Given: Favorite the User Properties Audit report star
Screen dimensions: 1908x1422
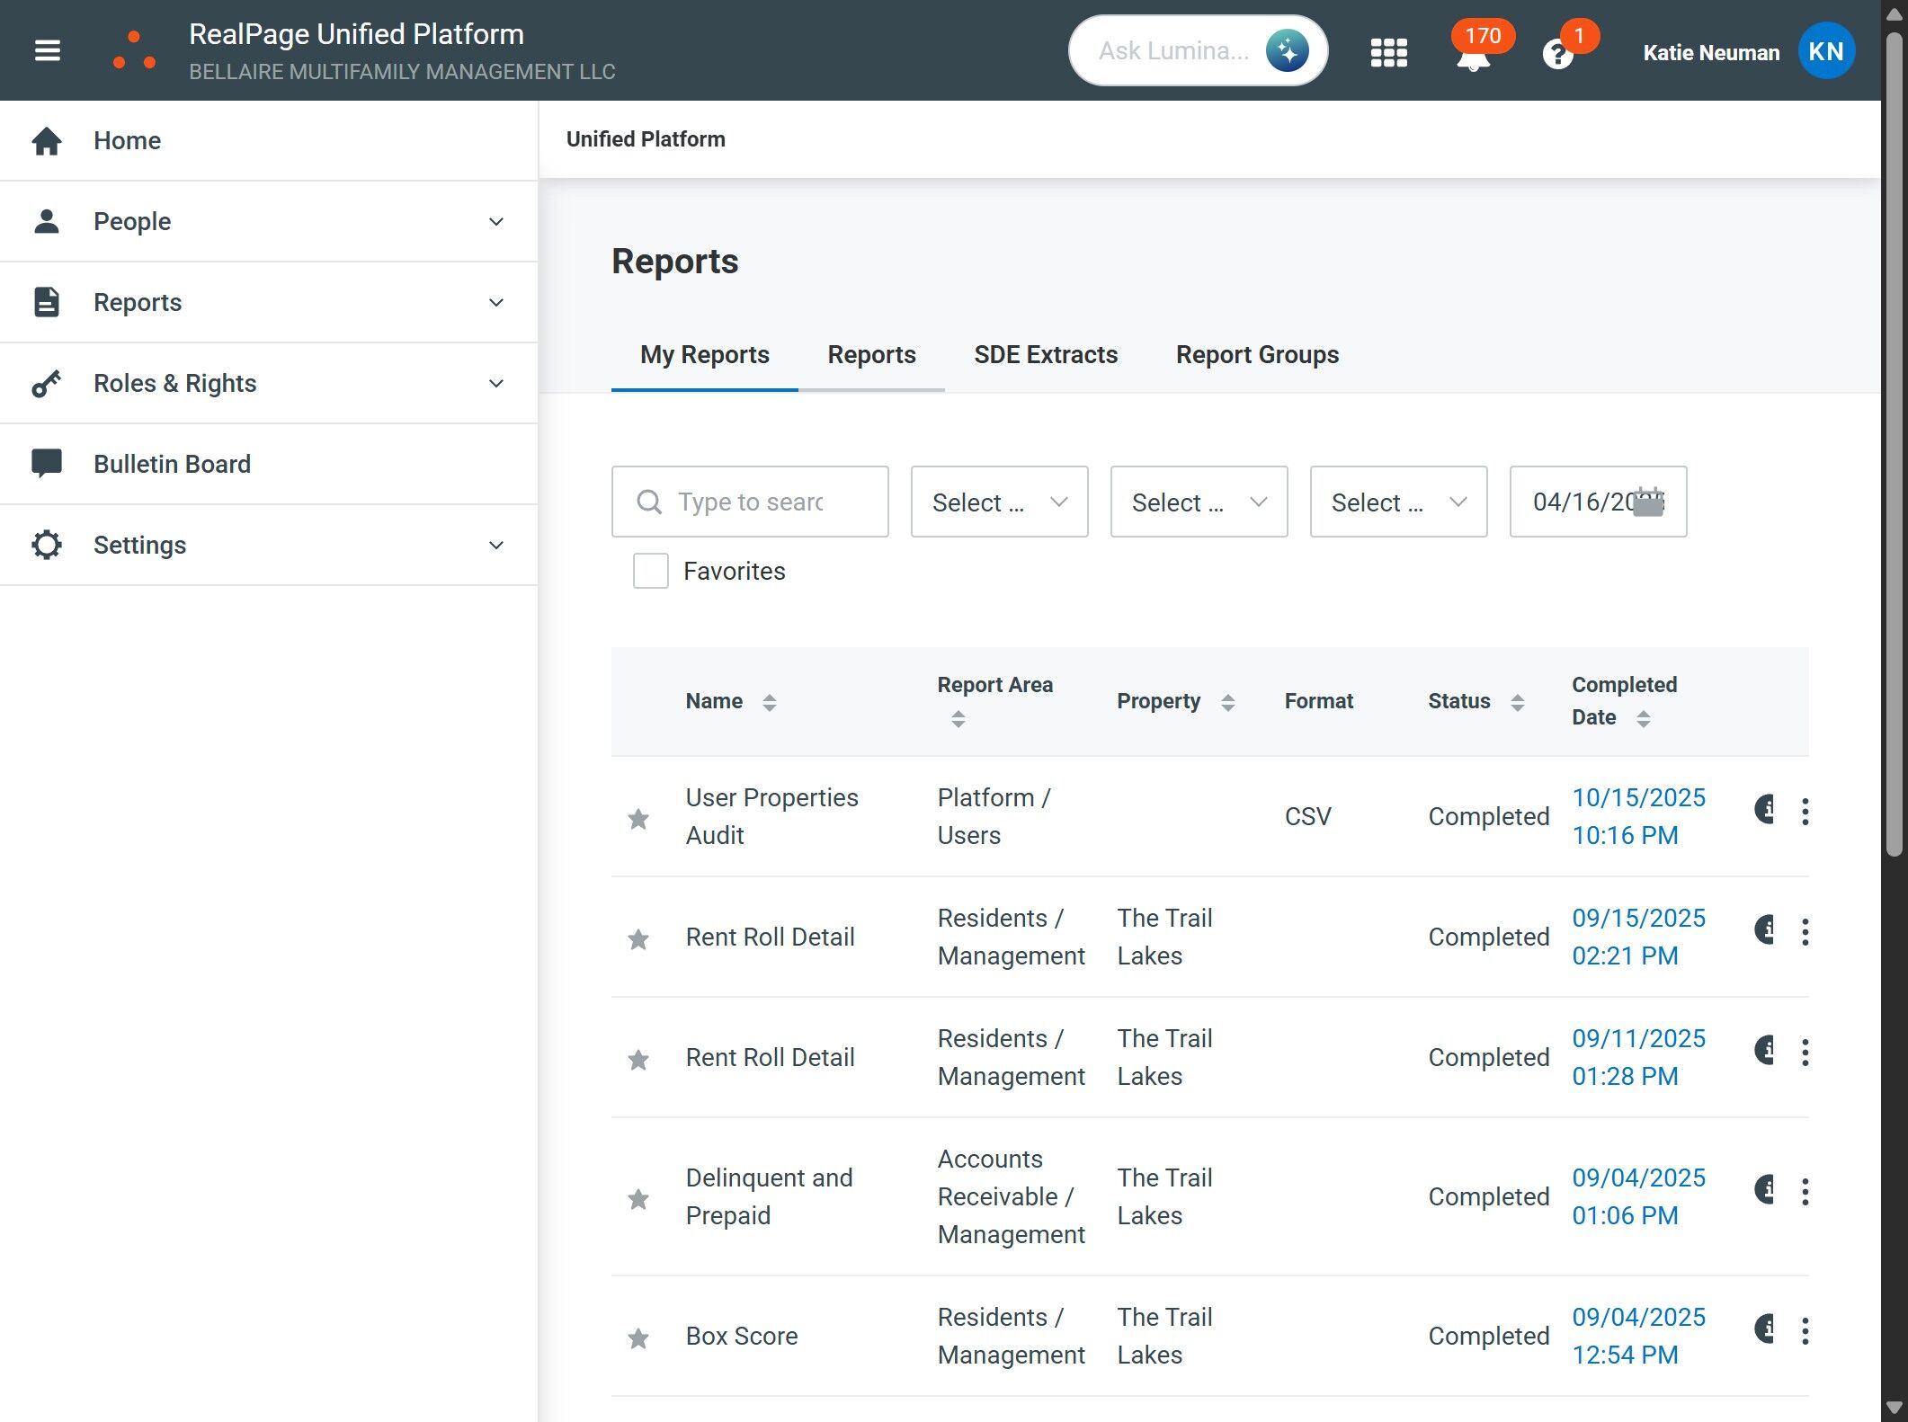Looking at the screenshot, I should click(x=638, y=818).
